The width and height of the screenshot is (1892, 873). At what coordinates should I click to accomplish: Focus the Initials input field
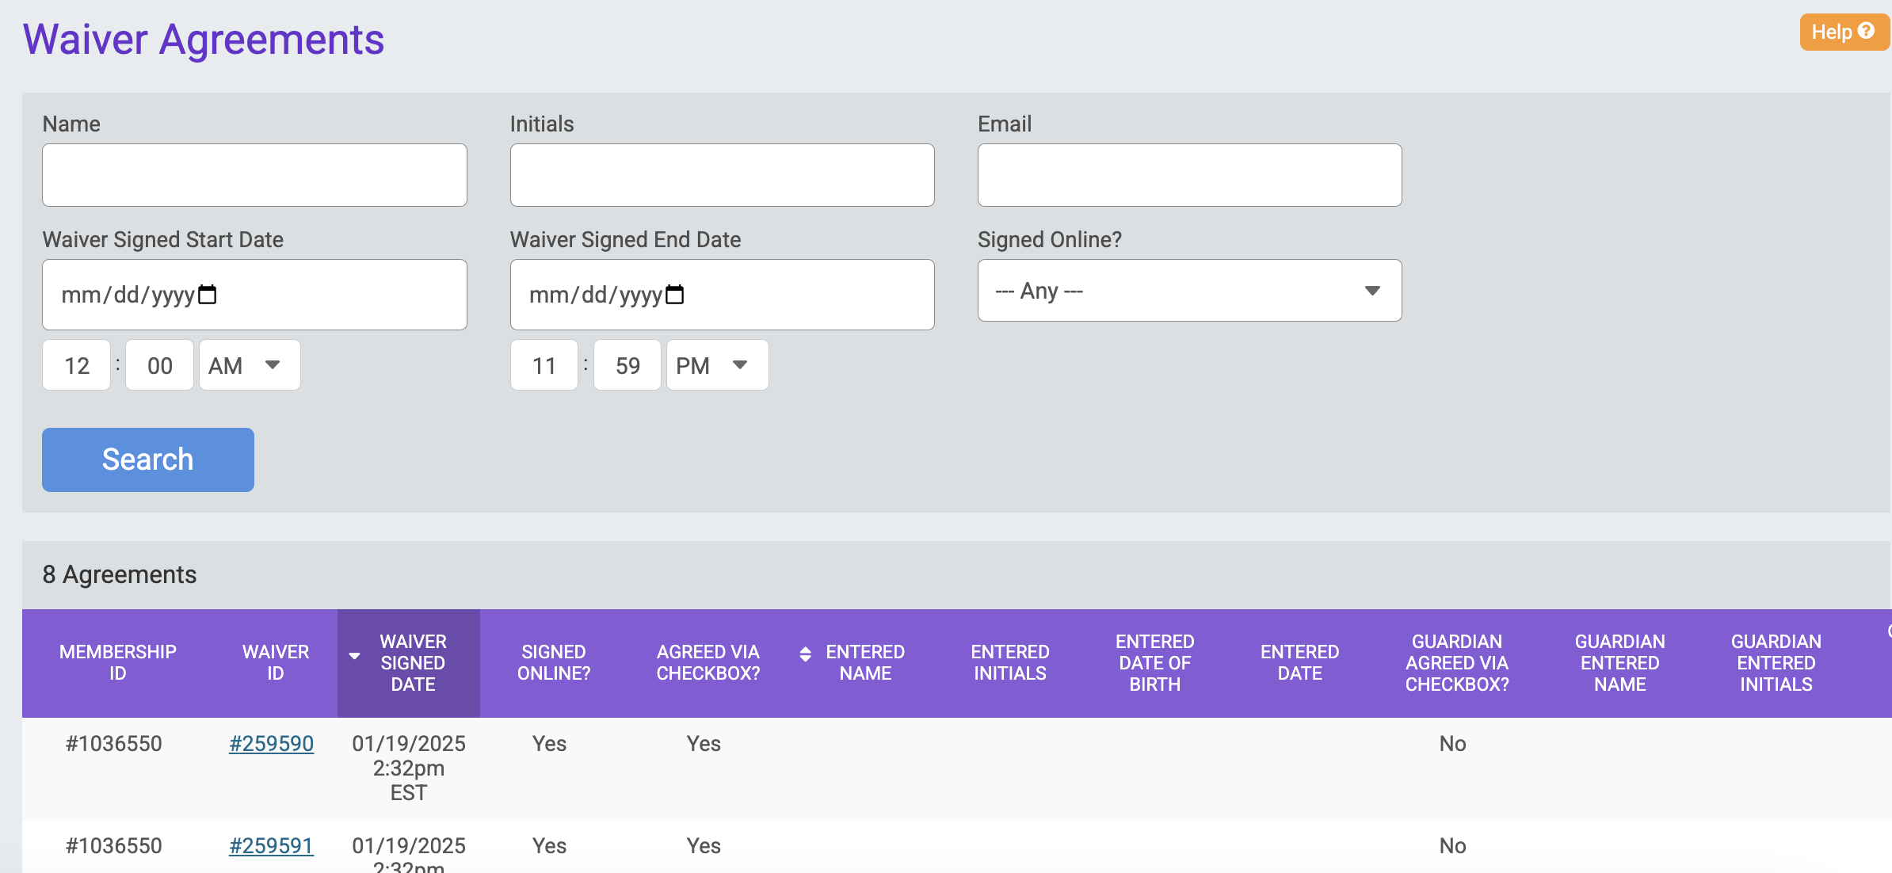point(722,175)
